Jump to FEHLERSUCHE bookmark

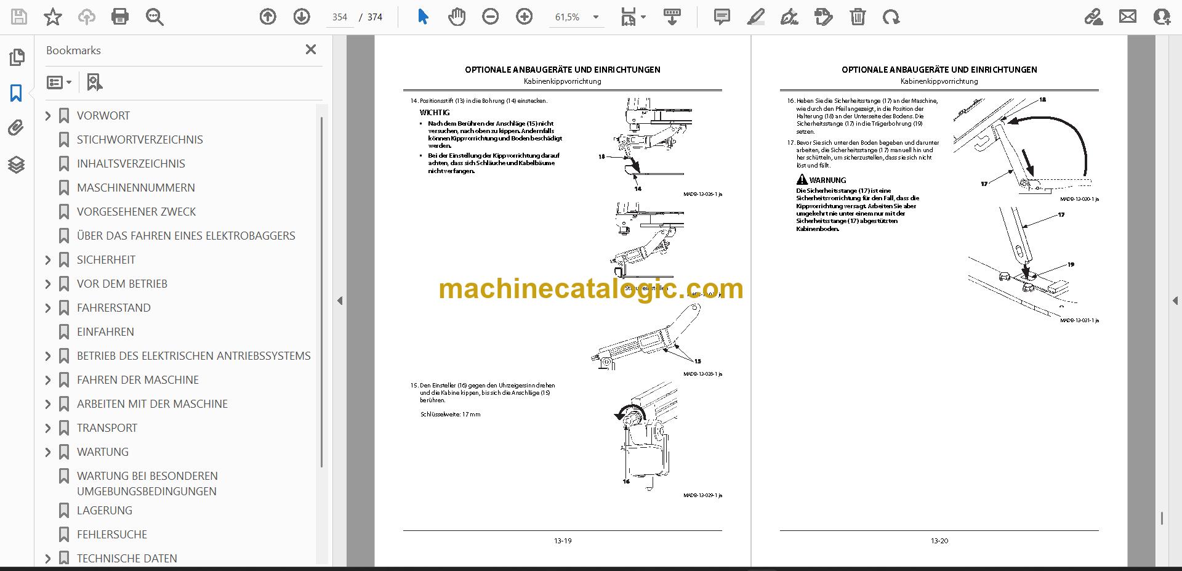[x=111, y=535]
